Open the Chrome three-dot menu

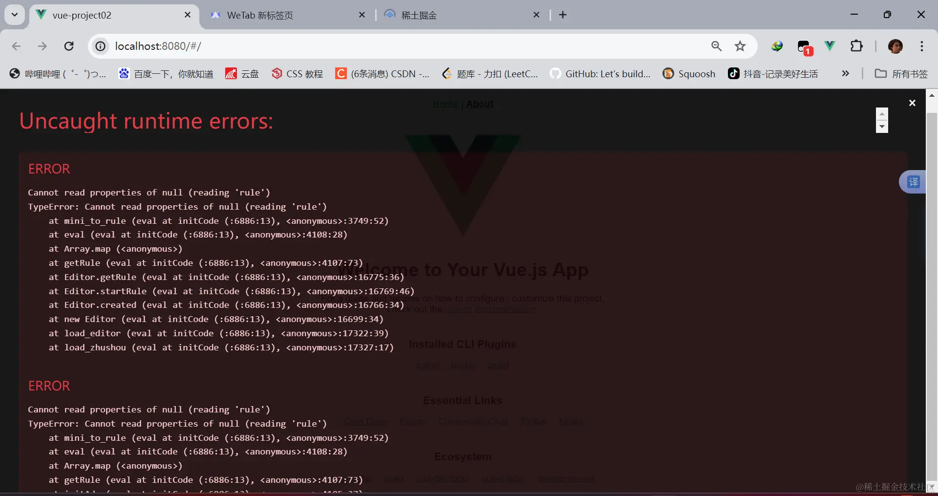point(922,46)
